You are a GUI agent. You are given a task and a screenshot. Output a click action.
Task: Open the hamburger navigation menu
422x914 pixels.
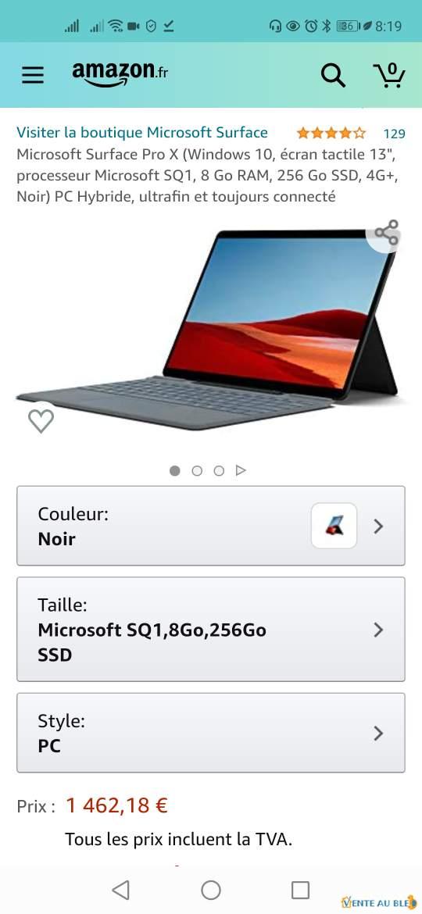point(33,75)
